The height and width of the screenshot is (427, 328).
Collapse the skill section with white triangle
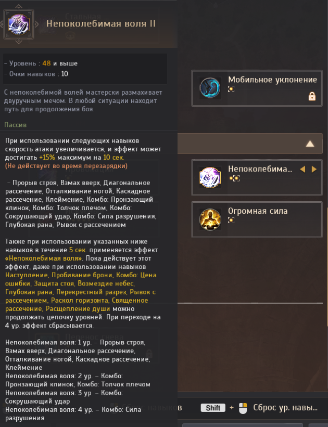310,144
